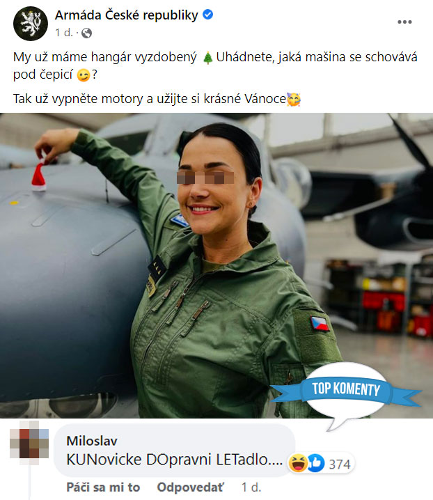The height and width of the screenshot is (500, 433).
Task: Click the winking emoji in post text
Action: 84,76
